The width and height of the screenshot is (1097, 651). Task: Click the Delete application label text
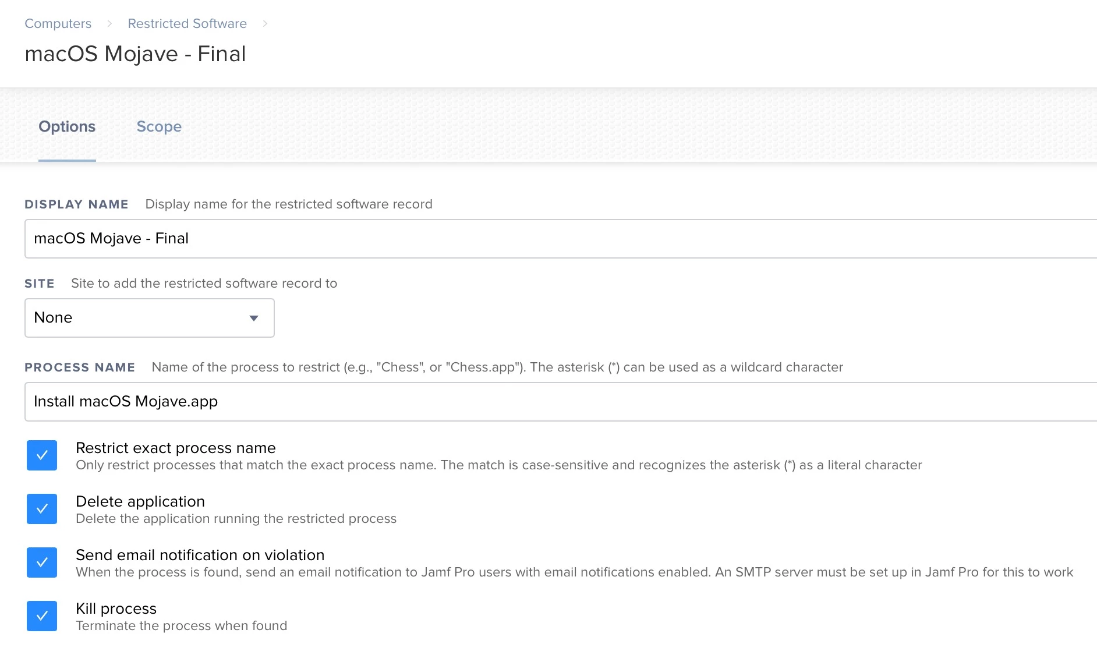click(140, 501)
